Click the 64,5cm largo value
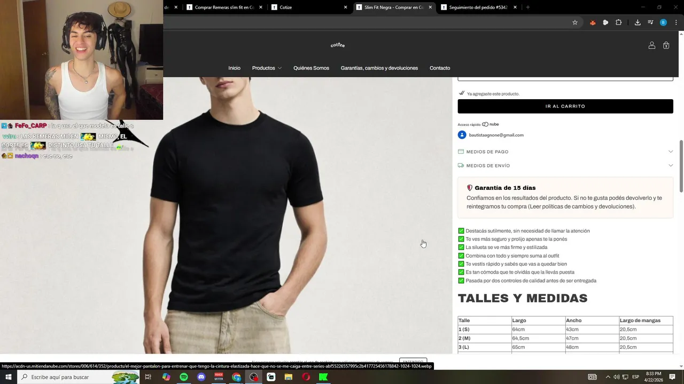684x384 pixels. [x=520, y=338]
